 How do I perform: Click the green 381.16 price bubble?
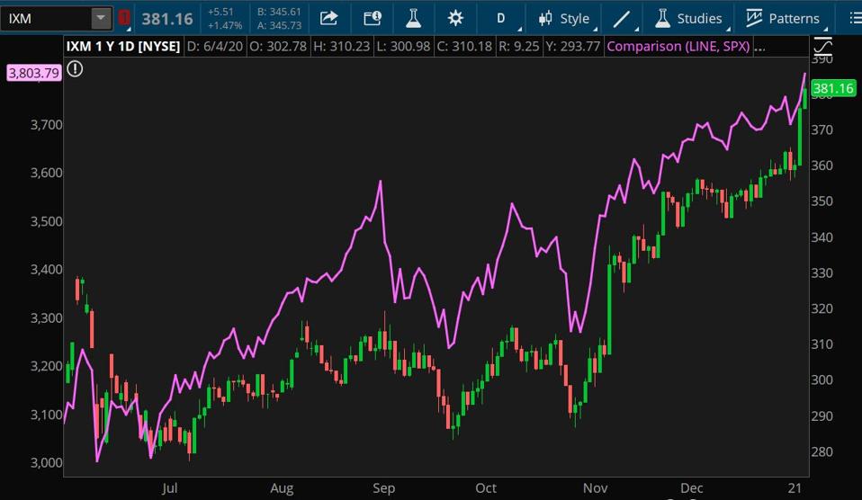pyautogui.click(x=833, y=88)
